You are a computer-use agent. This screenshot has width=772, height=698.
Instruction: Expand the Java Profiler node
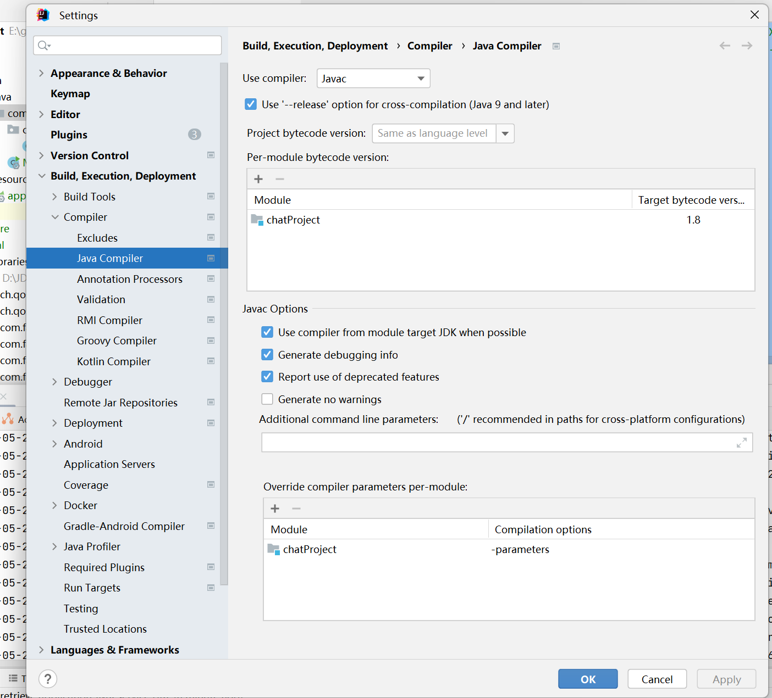[x=54, y=546]
